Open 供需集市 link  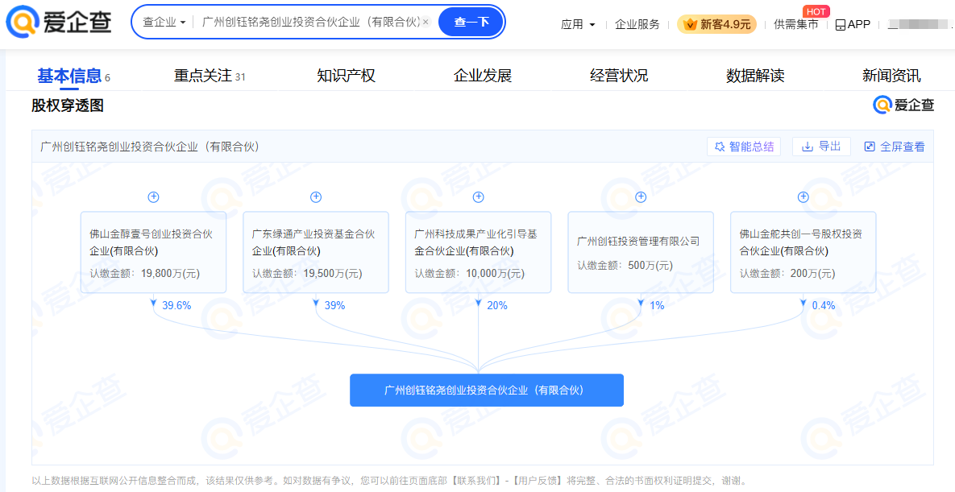pyautogui.click(x=795, y=24)
